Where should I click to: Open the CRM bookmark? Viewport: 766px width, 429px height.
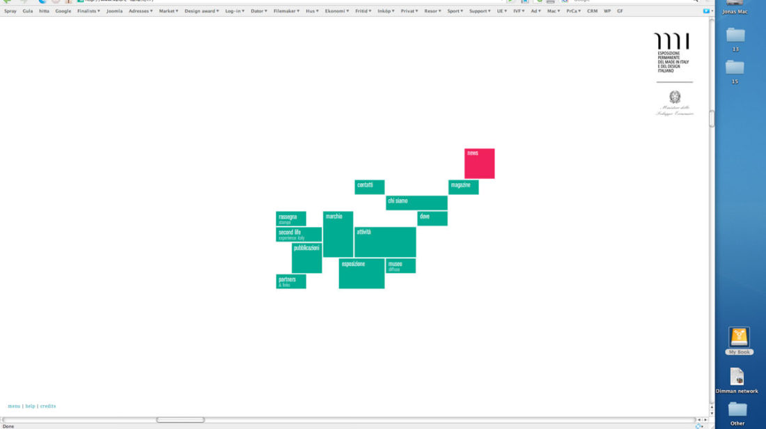[x=592, y=10]
